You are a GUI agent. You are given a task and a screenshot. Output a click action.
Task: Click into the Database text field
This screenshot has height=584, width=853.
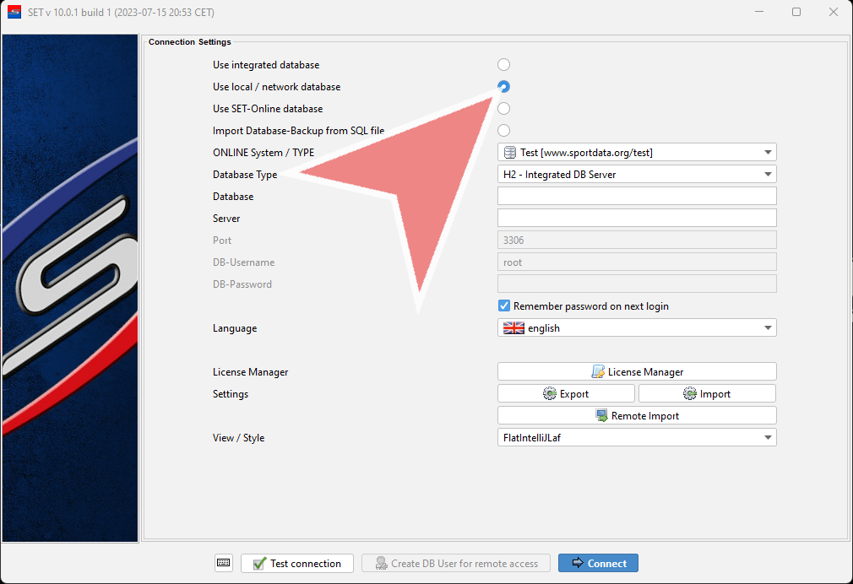(x=637, y=197)
